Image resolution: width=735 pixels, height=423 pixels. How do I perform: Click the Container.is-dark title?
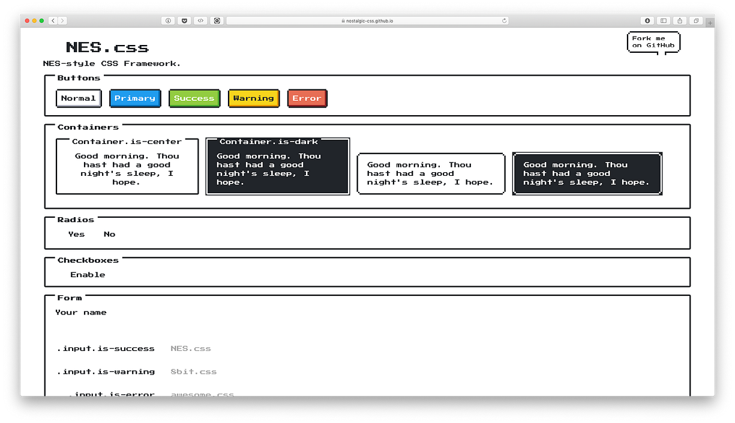click(x=269, y=142)
